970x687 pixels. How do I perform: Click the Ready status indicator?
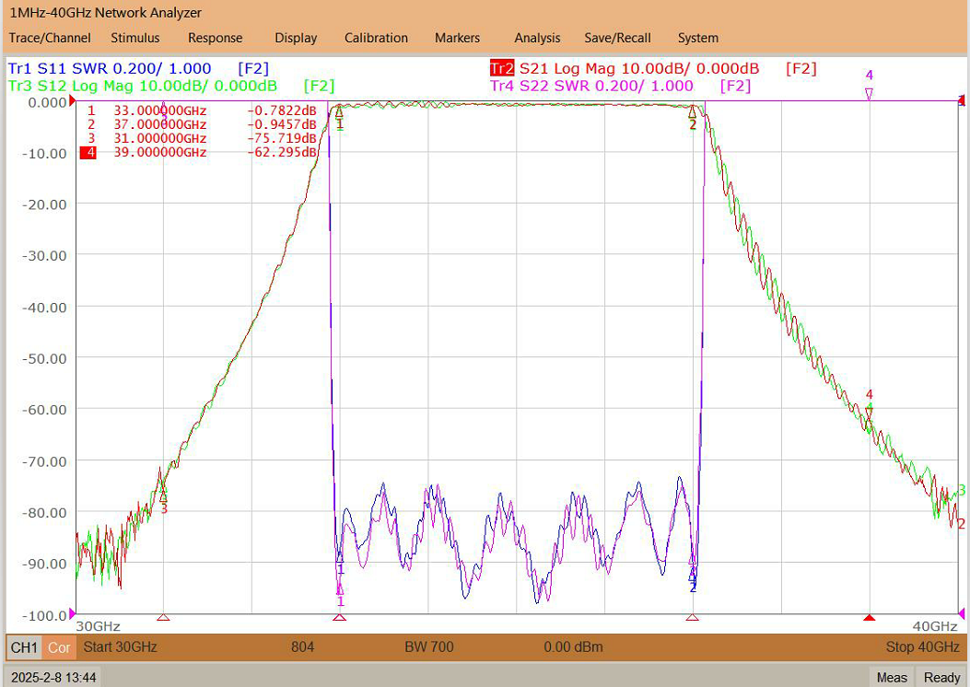[941, 677]
